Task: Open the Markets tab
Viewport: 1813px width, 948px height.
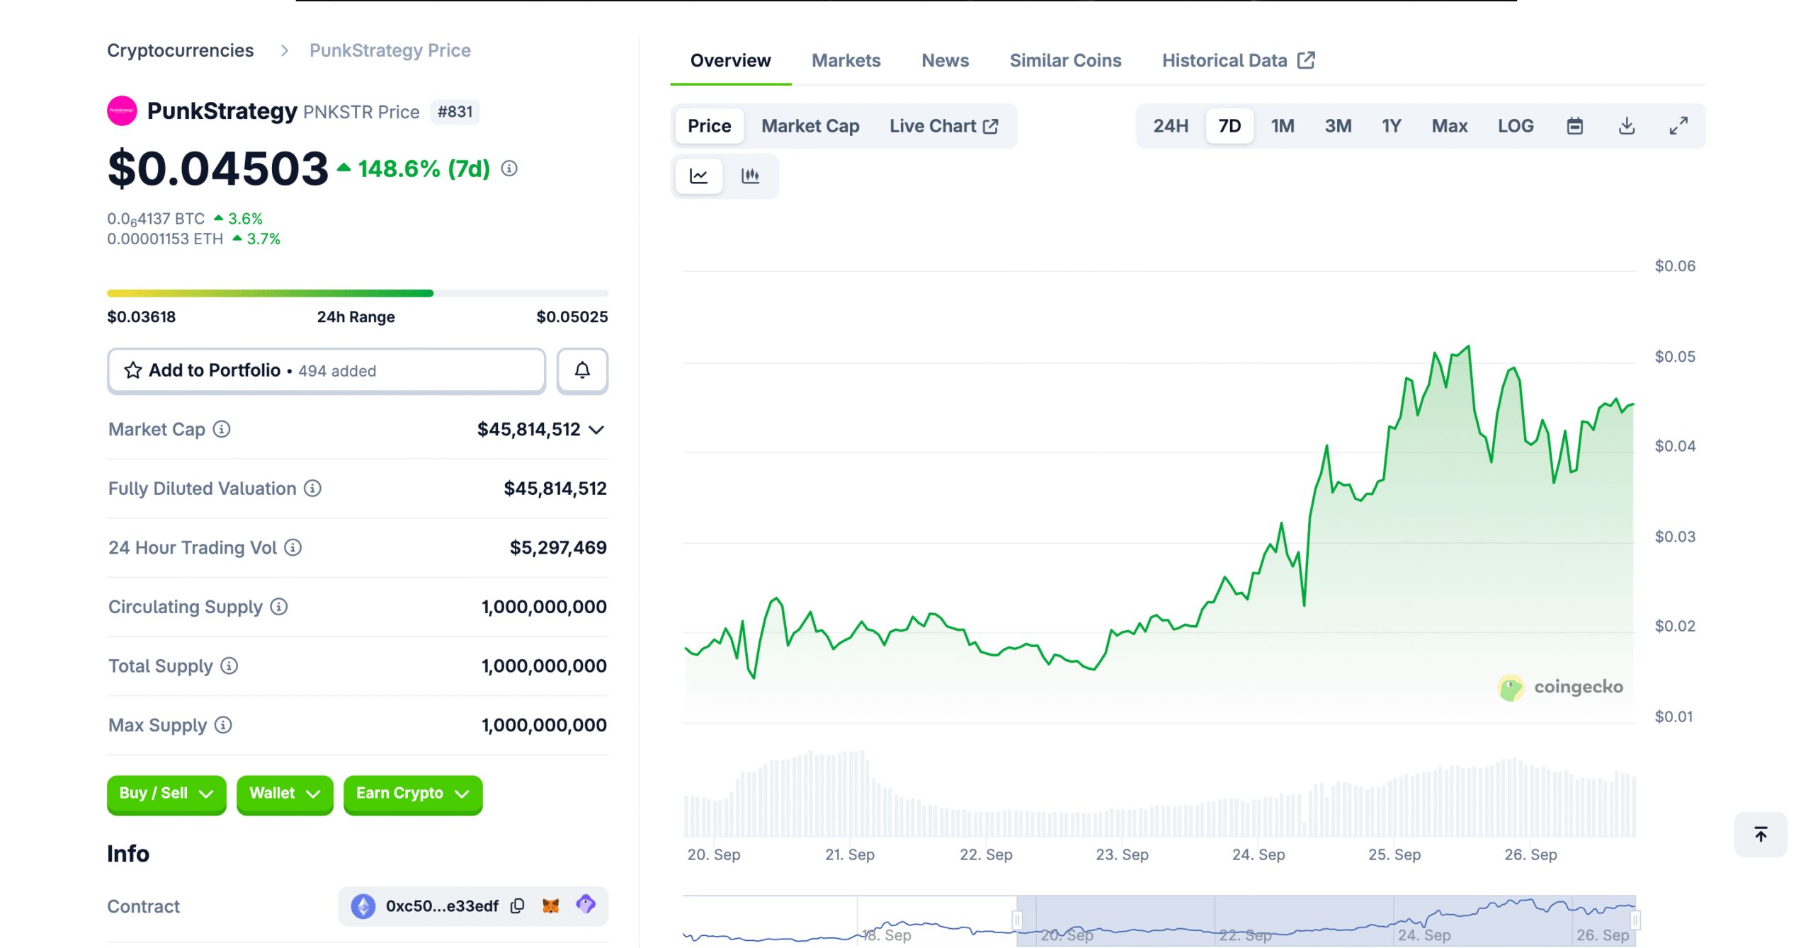Action: pos(846,61)
